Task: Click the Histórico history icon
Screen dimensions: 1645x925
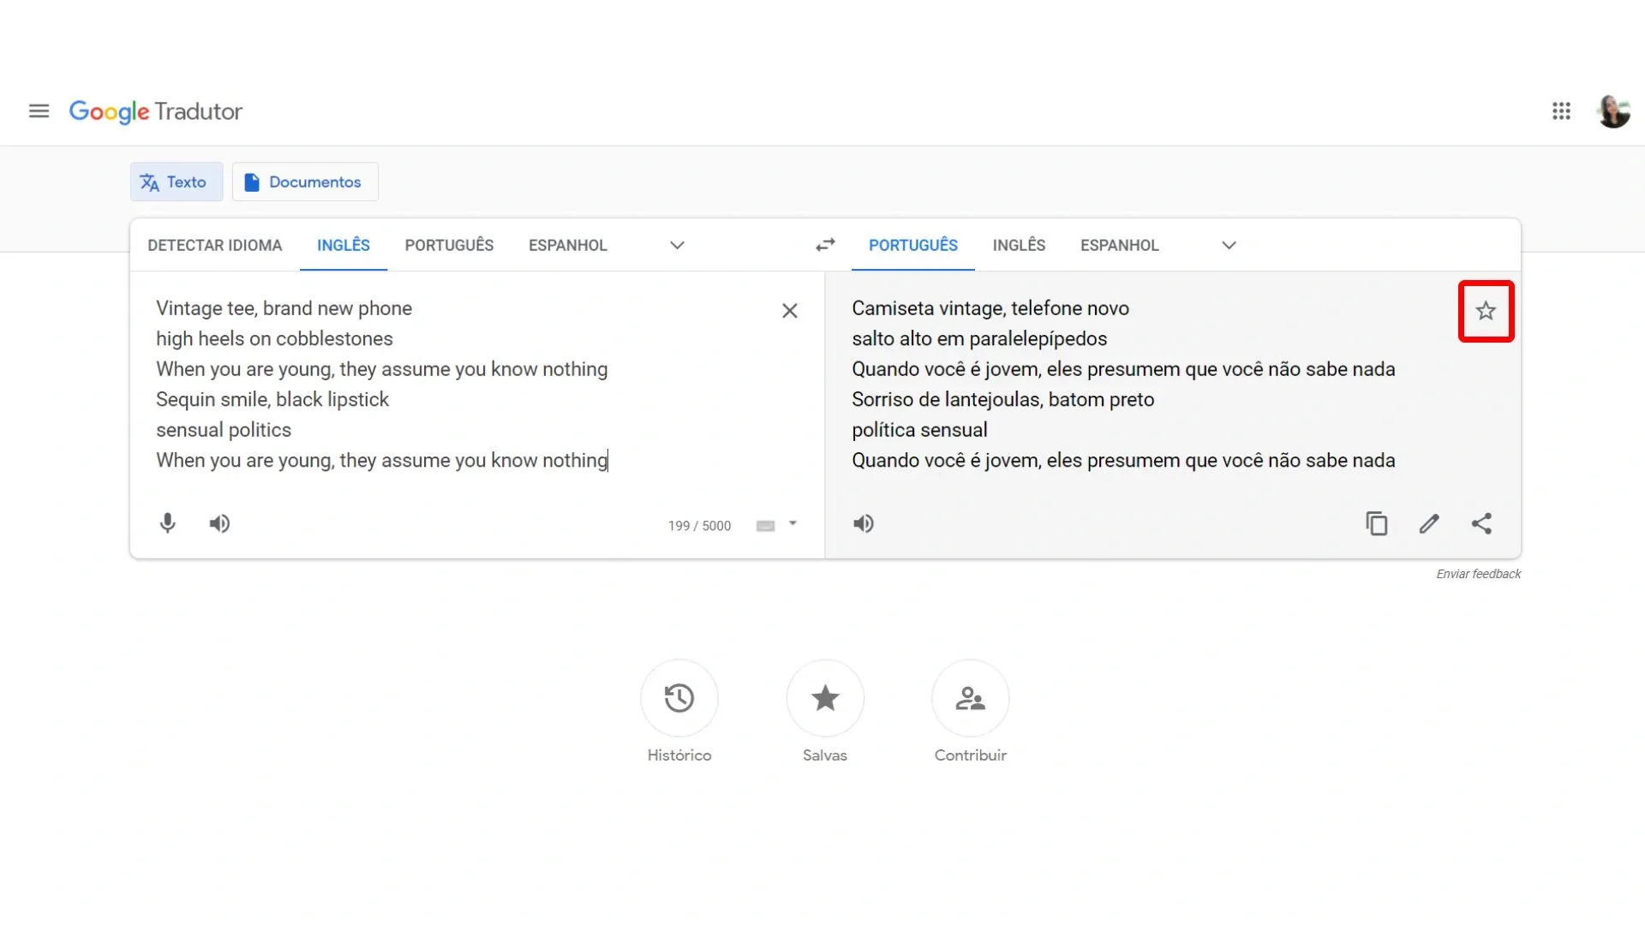Action: click(679, 698)
